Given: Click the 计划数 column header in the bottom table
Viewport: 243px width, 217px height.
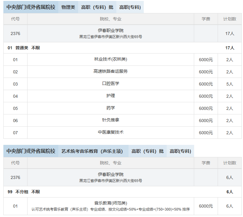Looking at the screenshot, I should tap(230, 163).
